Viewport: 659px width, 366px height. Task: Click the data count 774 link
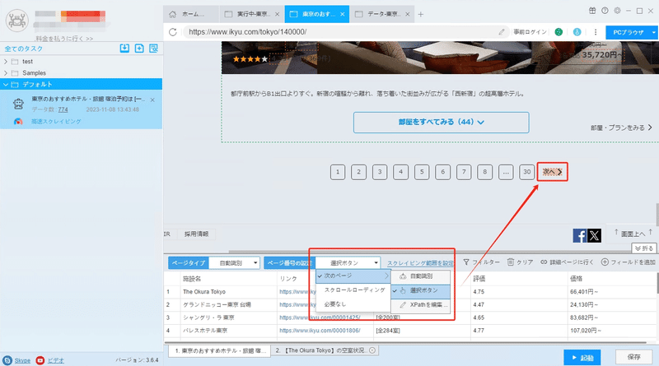[63, 109]
